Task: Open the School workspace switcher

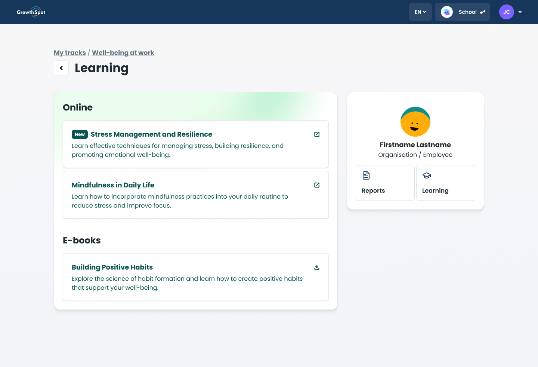Action: tap(462, 12)
